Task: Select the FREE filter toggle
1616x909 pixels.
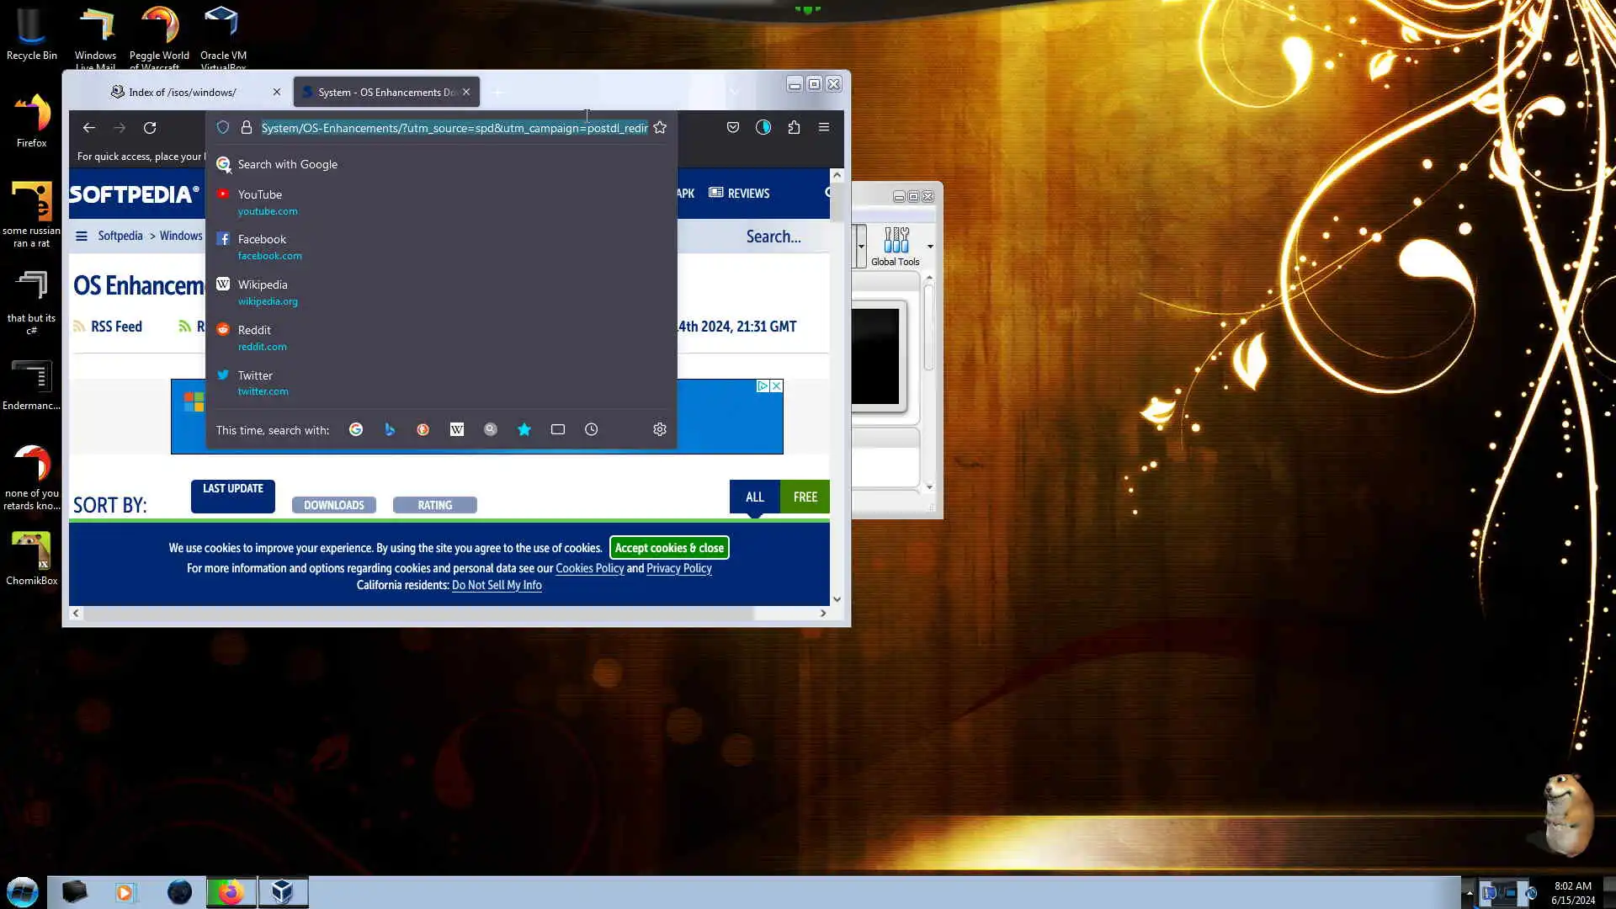Action: (805, 497)
